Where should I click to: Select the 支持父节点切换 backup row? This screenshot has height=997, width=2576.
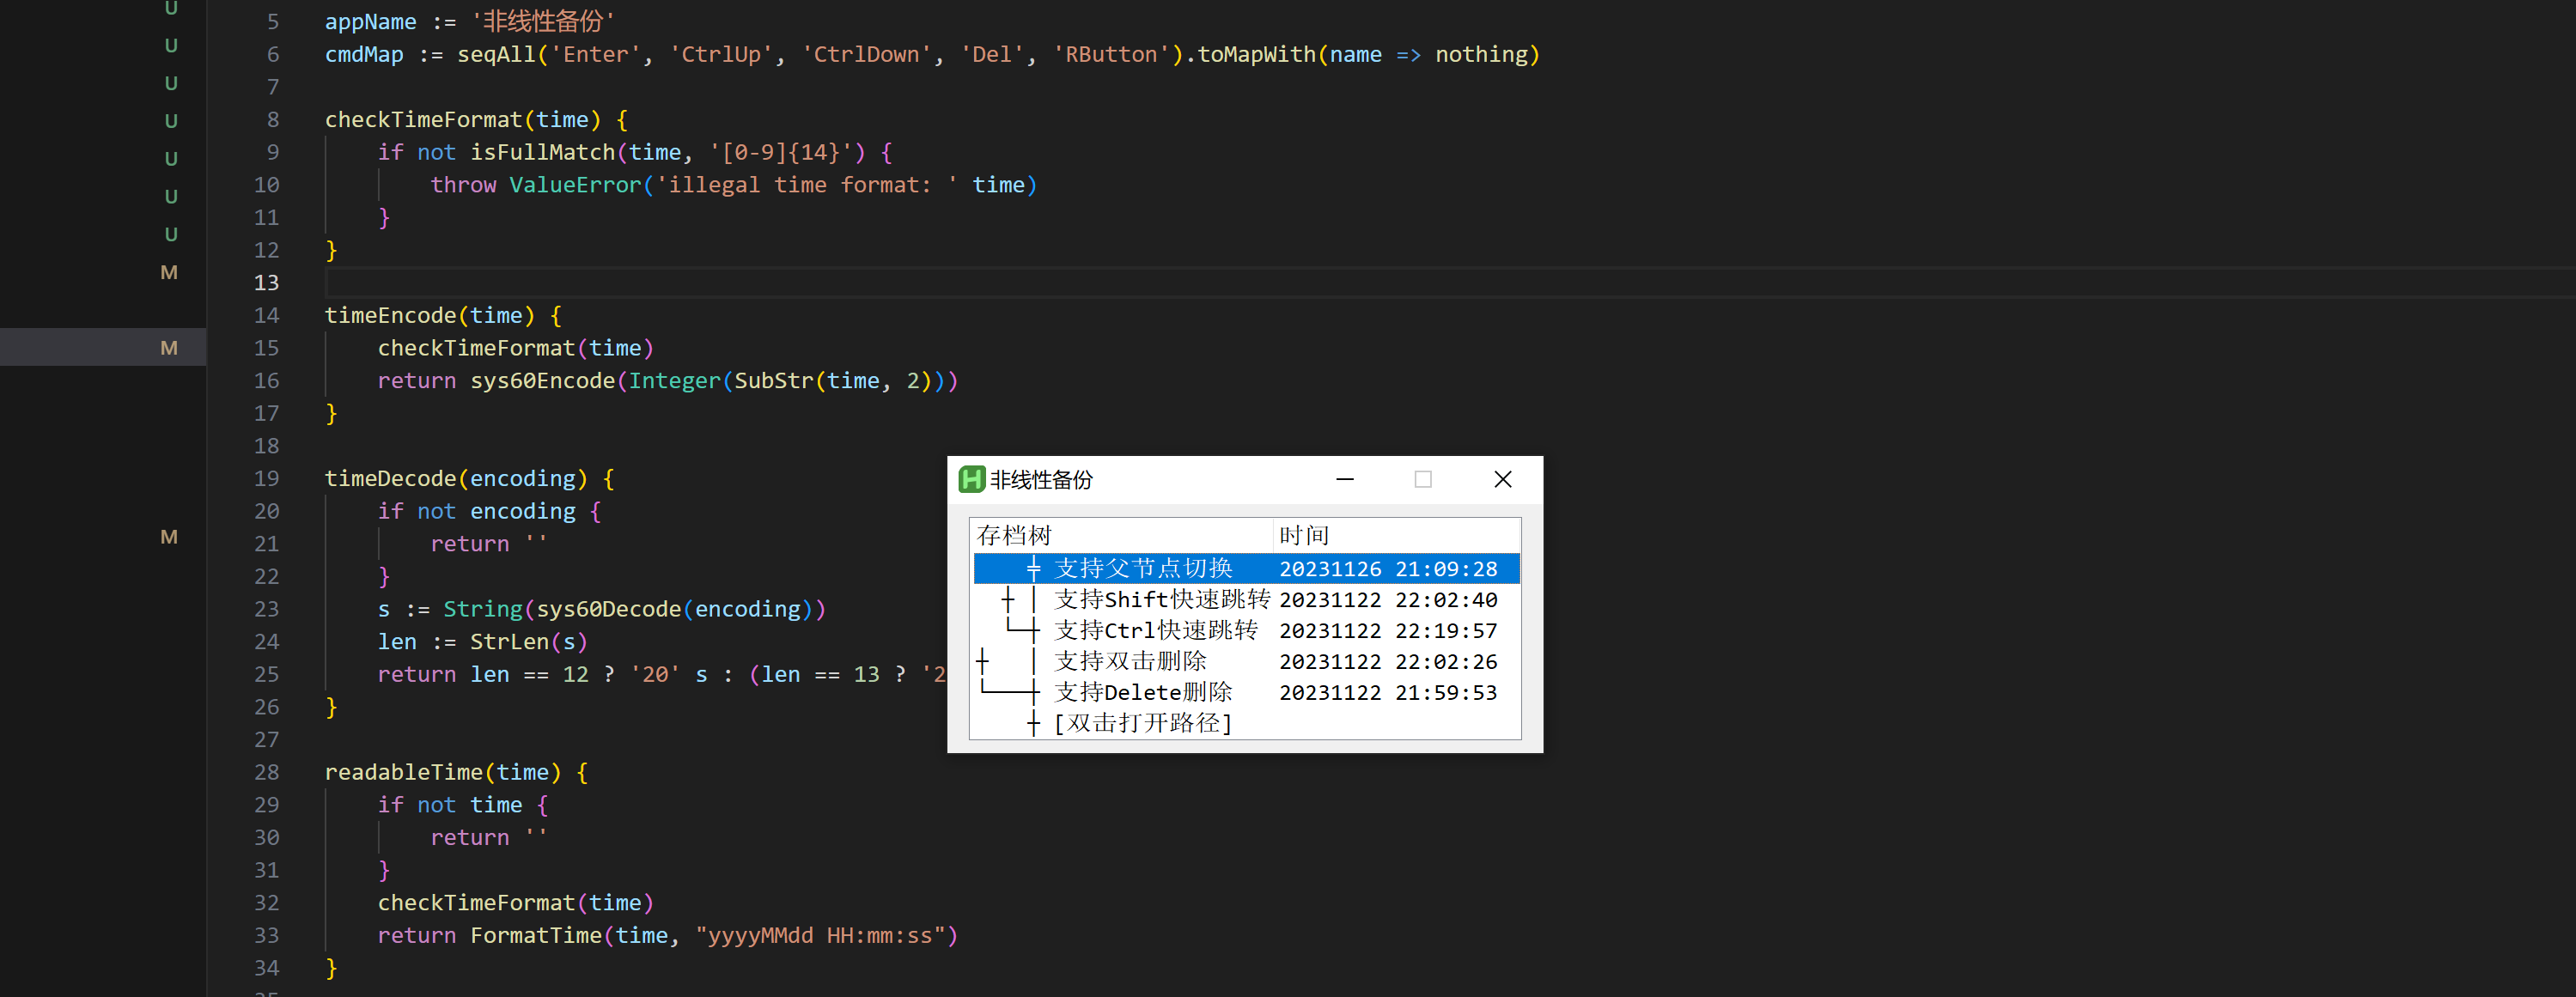pos(1143,569)
